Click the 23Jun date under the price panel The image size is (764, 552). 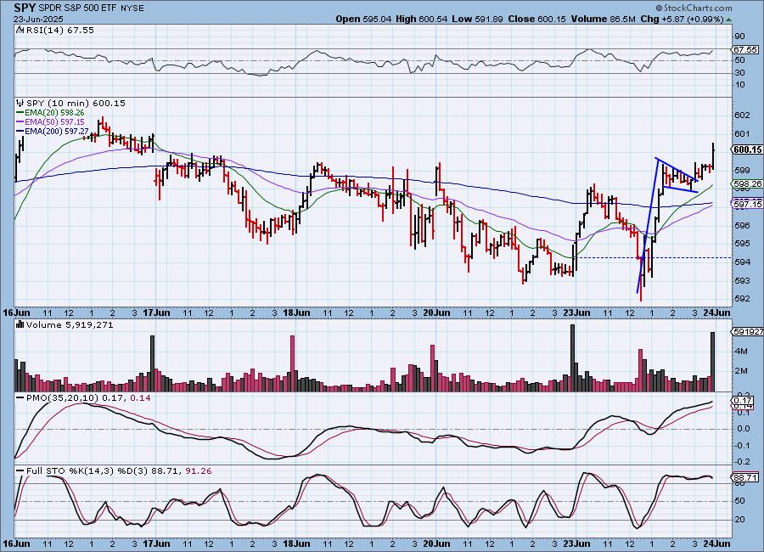576,313
